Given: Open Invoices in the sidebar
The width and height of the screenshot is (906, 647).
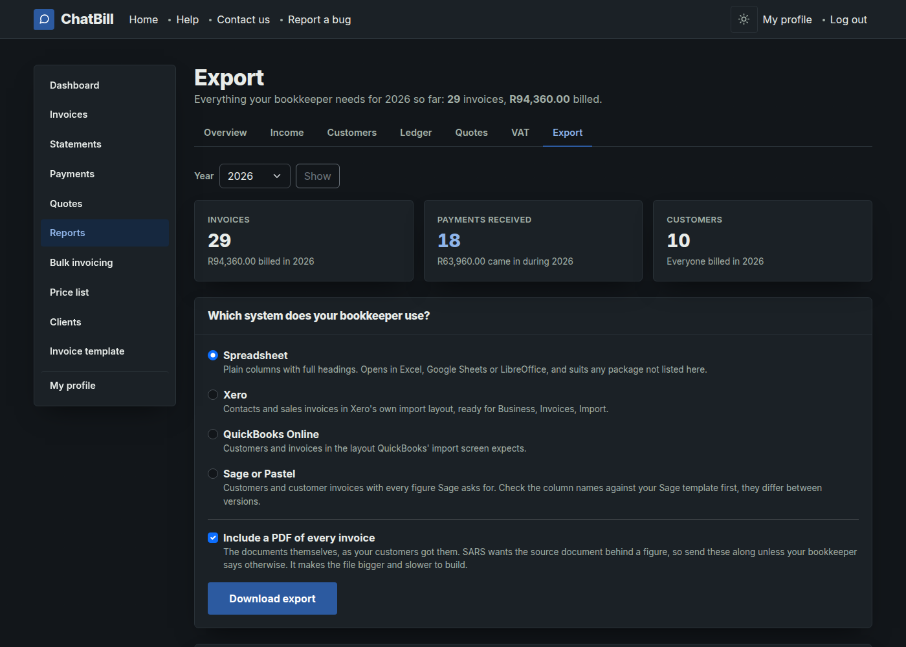Looking at the screenshot, I should click(x=105, y=115).
